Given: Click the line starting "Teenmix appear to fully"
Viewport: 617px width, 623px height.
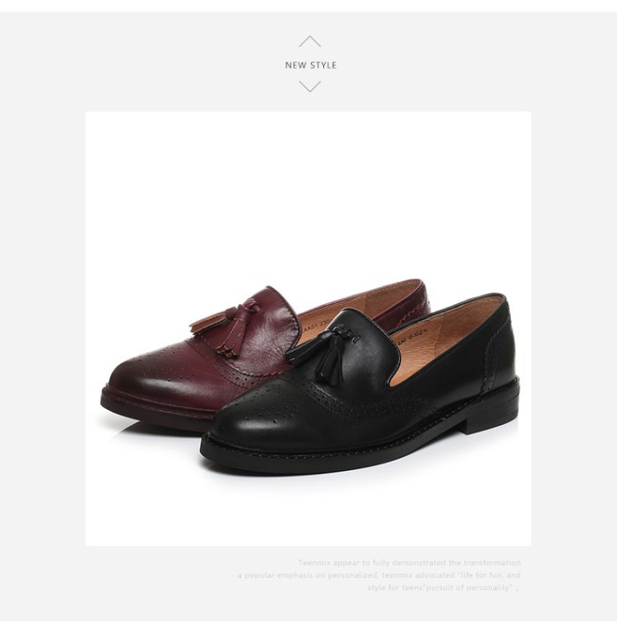Looking at the screenshot, I should coord(410,563).
